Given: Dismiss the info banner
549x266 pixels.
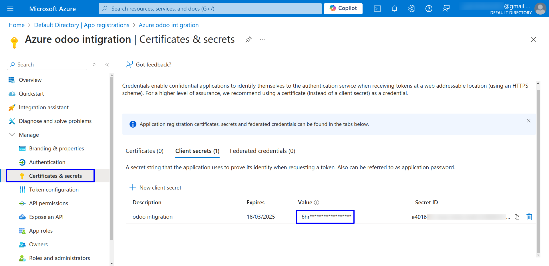Looking at the screenshot, I should pyautogui.click(x=528, y=121).
